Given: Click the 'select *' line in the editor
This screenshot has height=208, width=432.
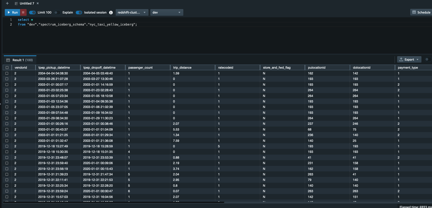Looking at the screenshot, I should pos(25,20).
